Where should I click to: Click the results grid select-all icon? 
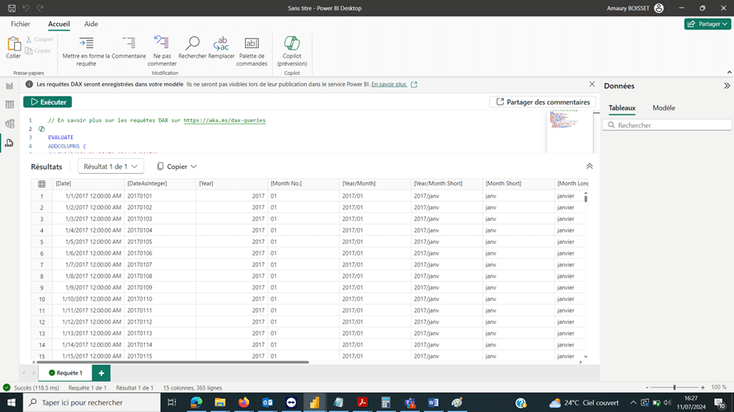42,184
